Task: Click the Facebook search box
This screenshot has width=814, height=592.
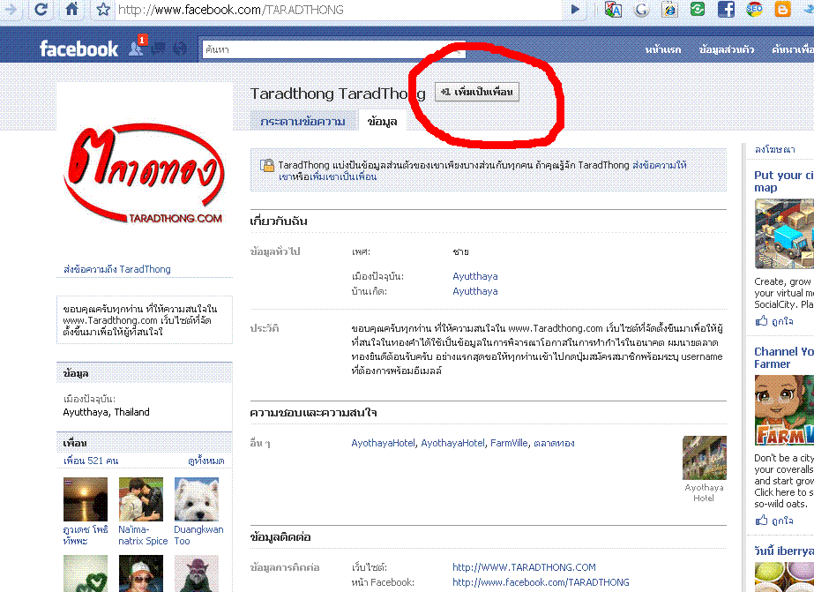Action: (x=333, y=49)
